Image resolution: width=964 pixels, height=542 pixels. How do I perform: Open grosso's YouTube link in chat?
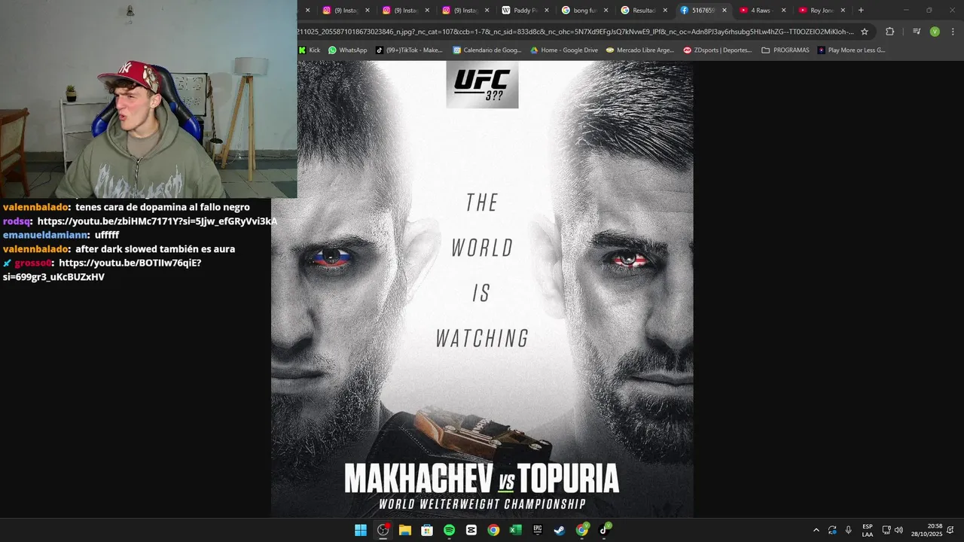click(102, 269)
